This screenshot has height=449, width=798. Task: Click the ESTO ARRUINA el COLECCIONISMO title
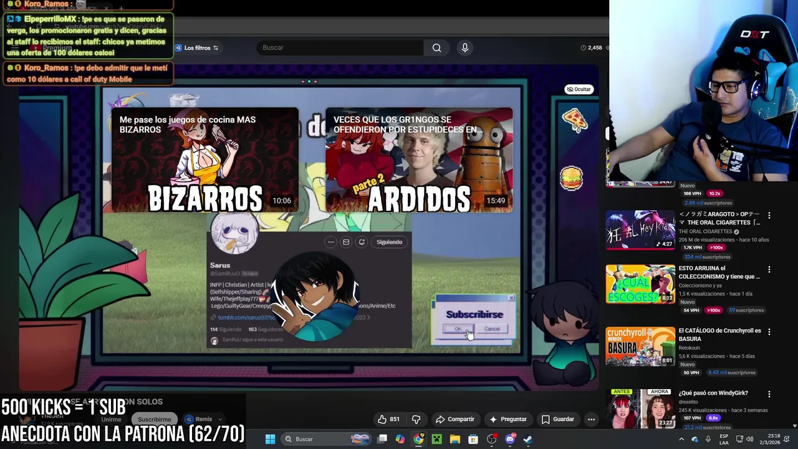click(719, 273)
